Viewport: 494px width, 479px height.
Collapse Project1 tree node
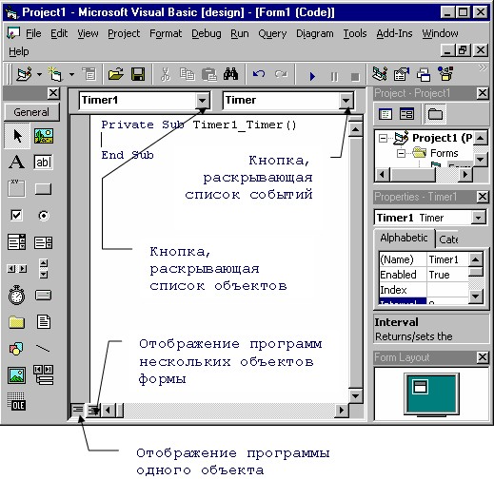coord(383,138)
